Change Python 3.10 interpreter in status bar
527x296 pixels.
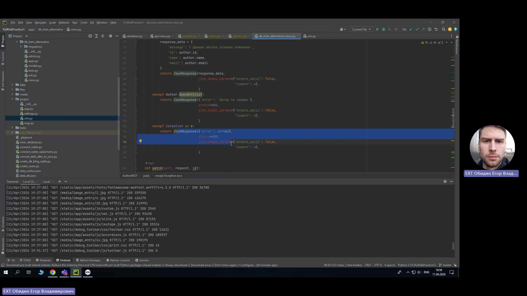click(417, 265)
